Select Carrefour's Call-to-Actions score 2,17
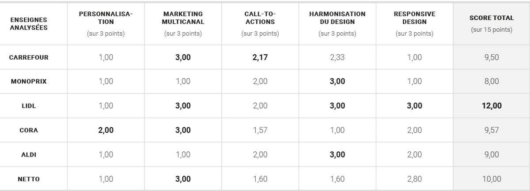 tap(260, 57)
